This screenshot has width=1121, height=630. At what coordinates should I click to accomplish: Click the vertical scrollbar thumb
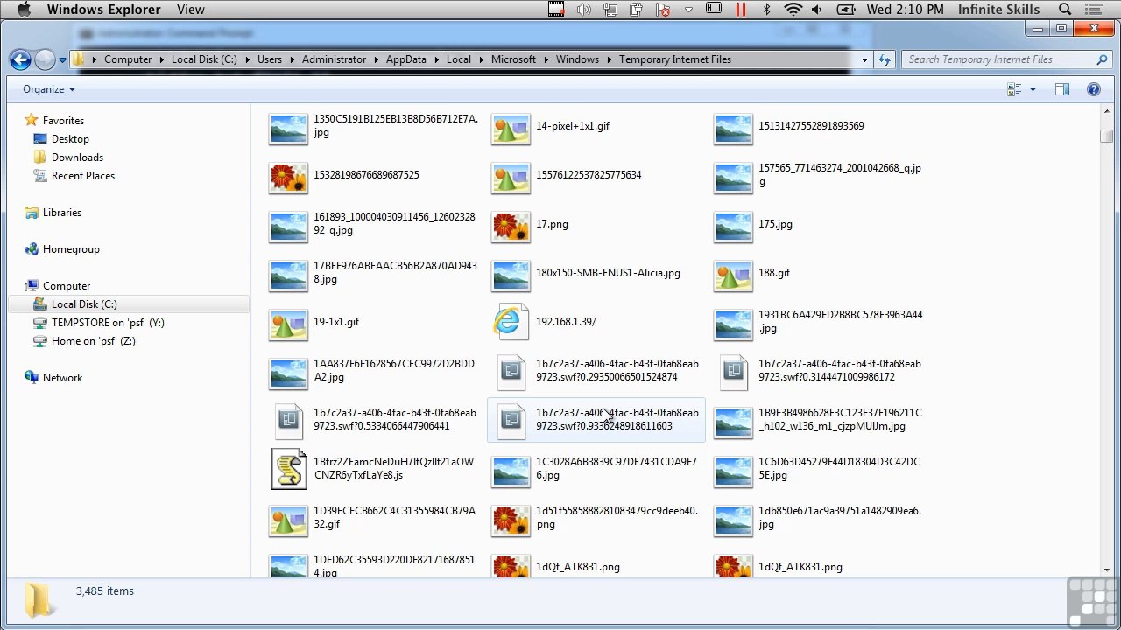(1107, 136)
